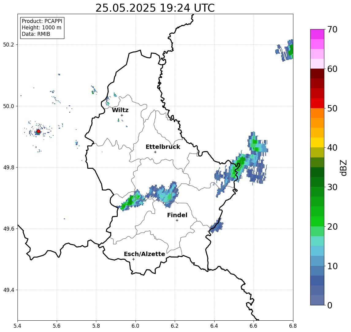Click the colorbar tick label 10
Screen dimensions: 351x332
pyautogui.click(x=332, y=266)
